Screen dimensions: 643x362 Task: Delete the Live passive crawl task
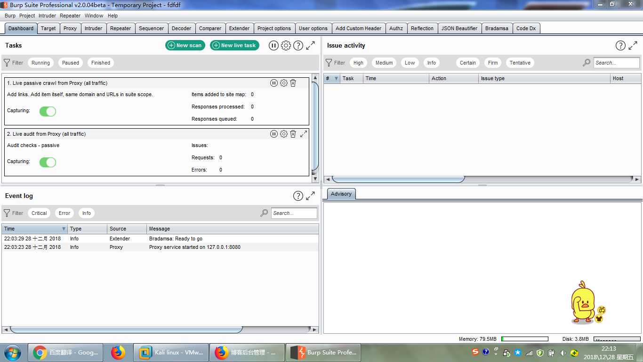click(x=293, y=83)
